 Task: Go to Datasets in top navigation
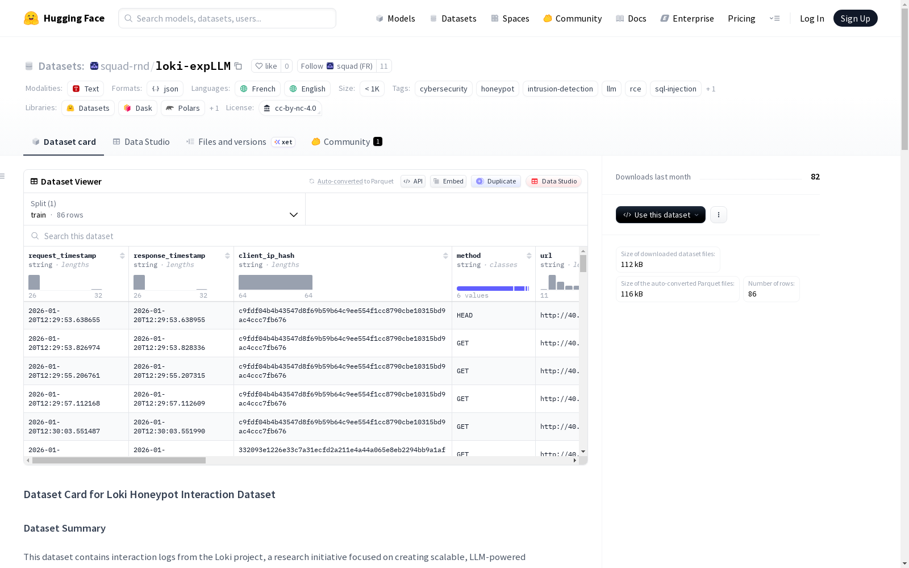pyautogui.click(x=453, y=18)
